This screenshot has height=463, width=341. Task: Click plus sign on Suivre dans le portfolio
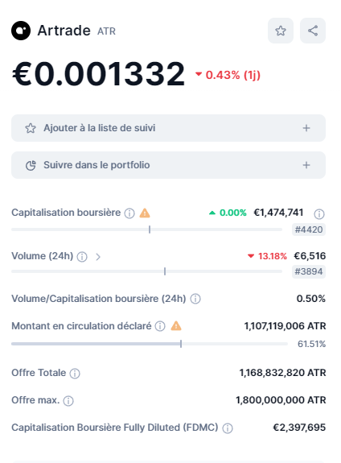306,165
